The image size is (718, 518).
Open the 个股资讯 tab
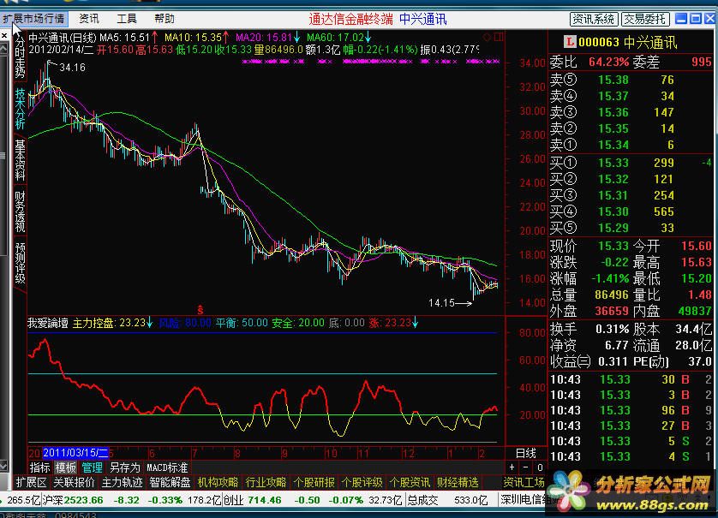click(x=410, y=482)
